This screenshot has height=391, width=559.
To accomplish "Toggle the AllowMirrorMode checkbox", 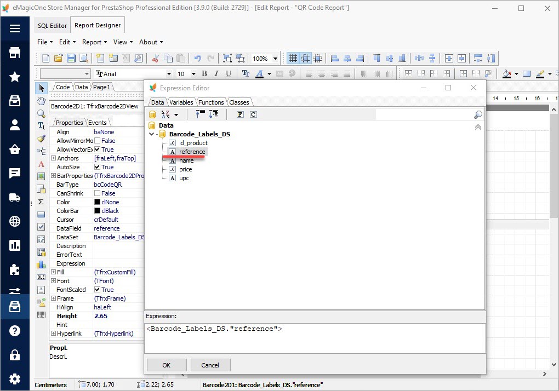I will click(97, 141).
